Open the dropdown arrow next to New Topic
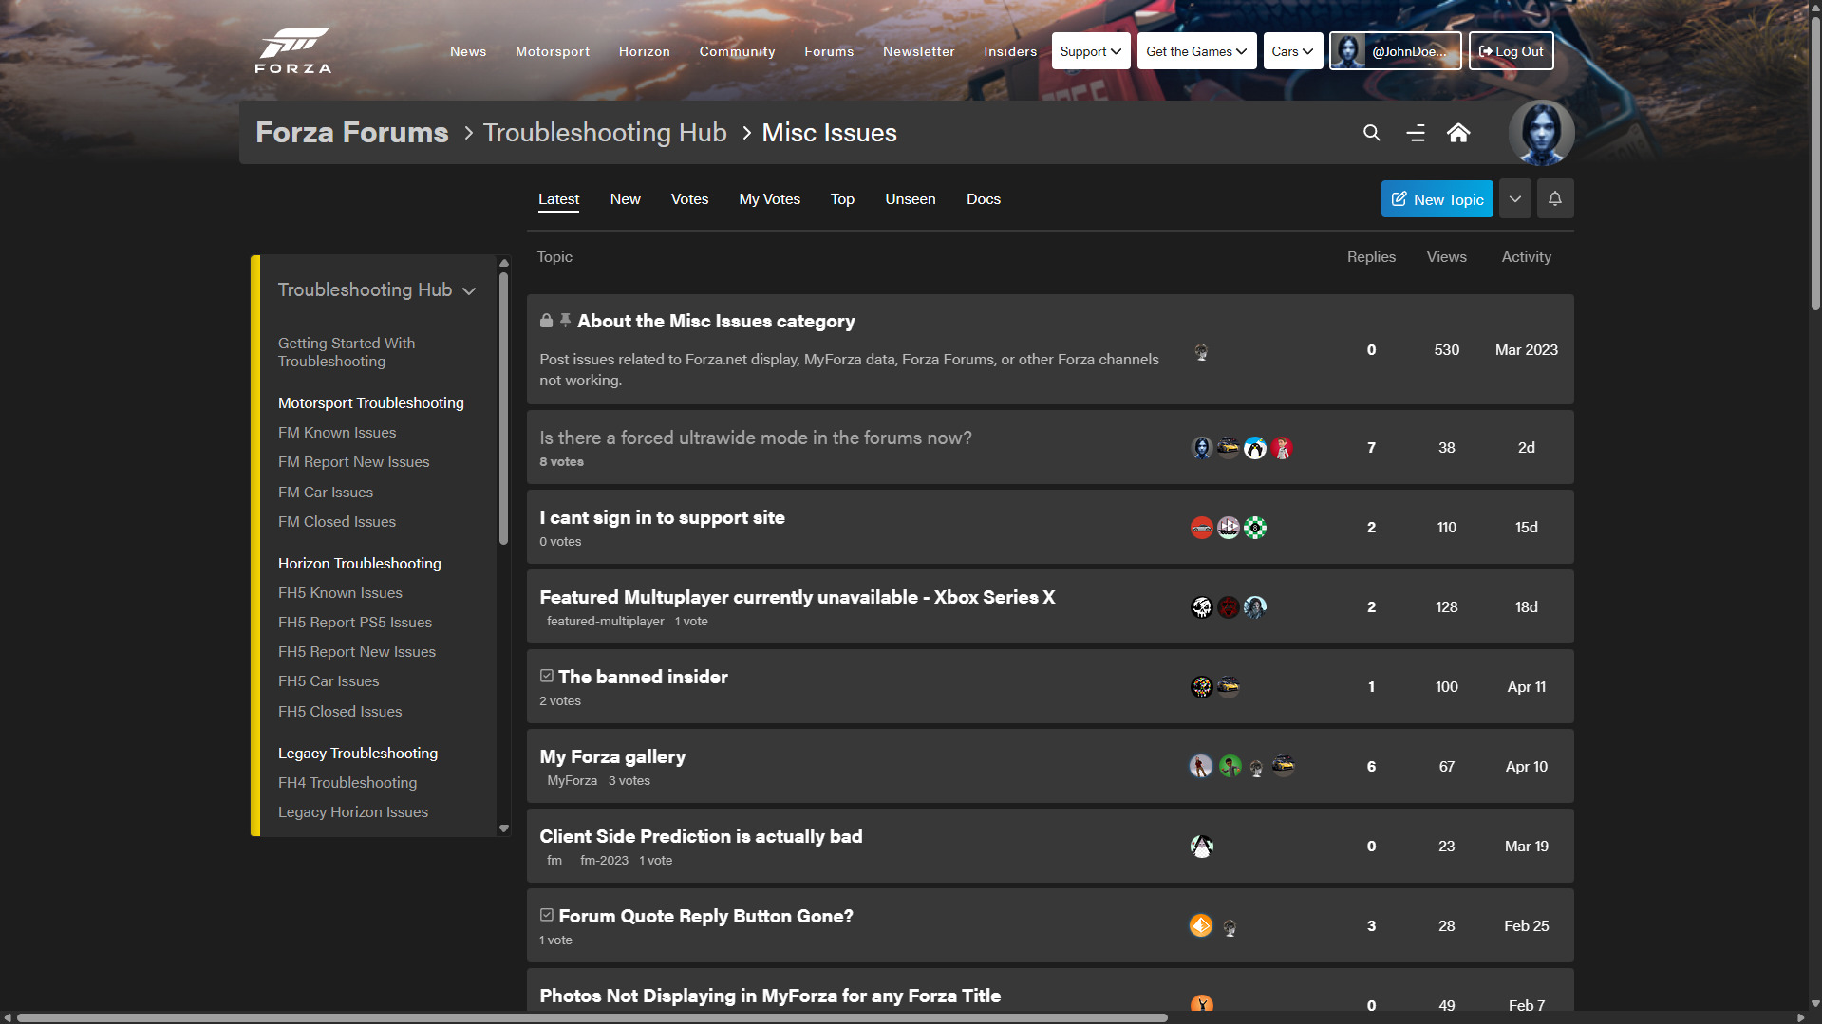Screen dimensions: 1822x1024 (1514, 199)
